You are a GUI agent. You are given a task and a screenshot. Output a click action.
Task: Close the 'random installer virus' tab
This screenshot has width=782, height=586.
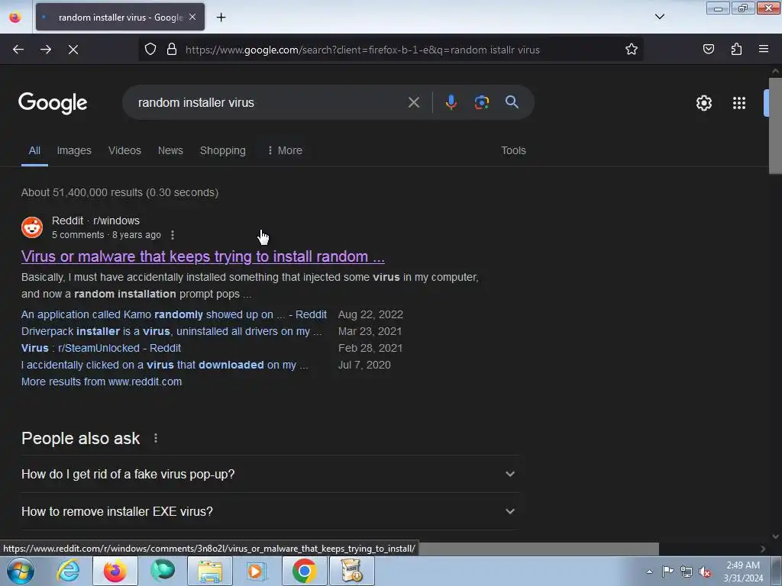pos(192,17)
